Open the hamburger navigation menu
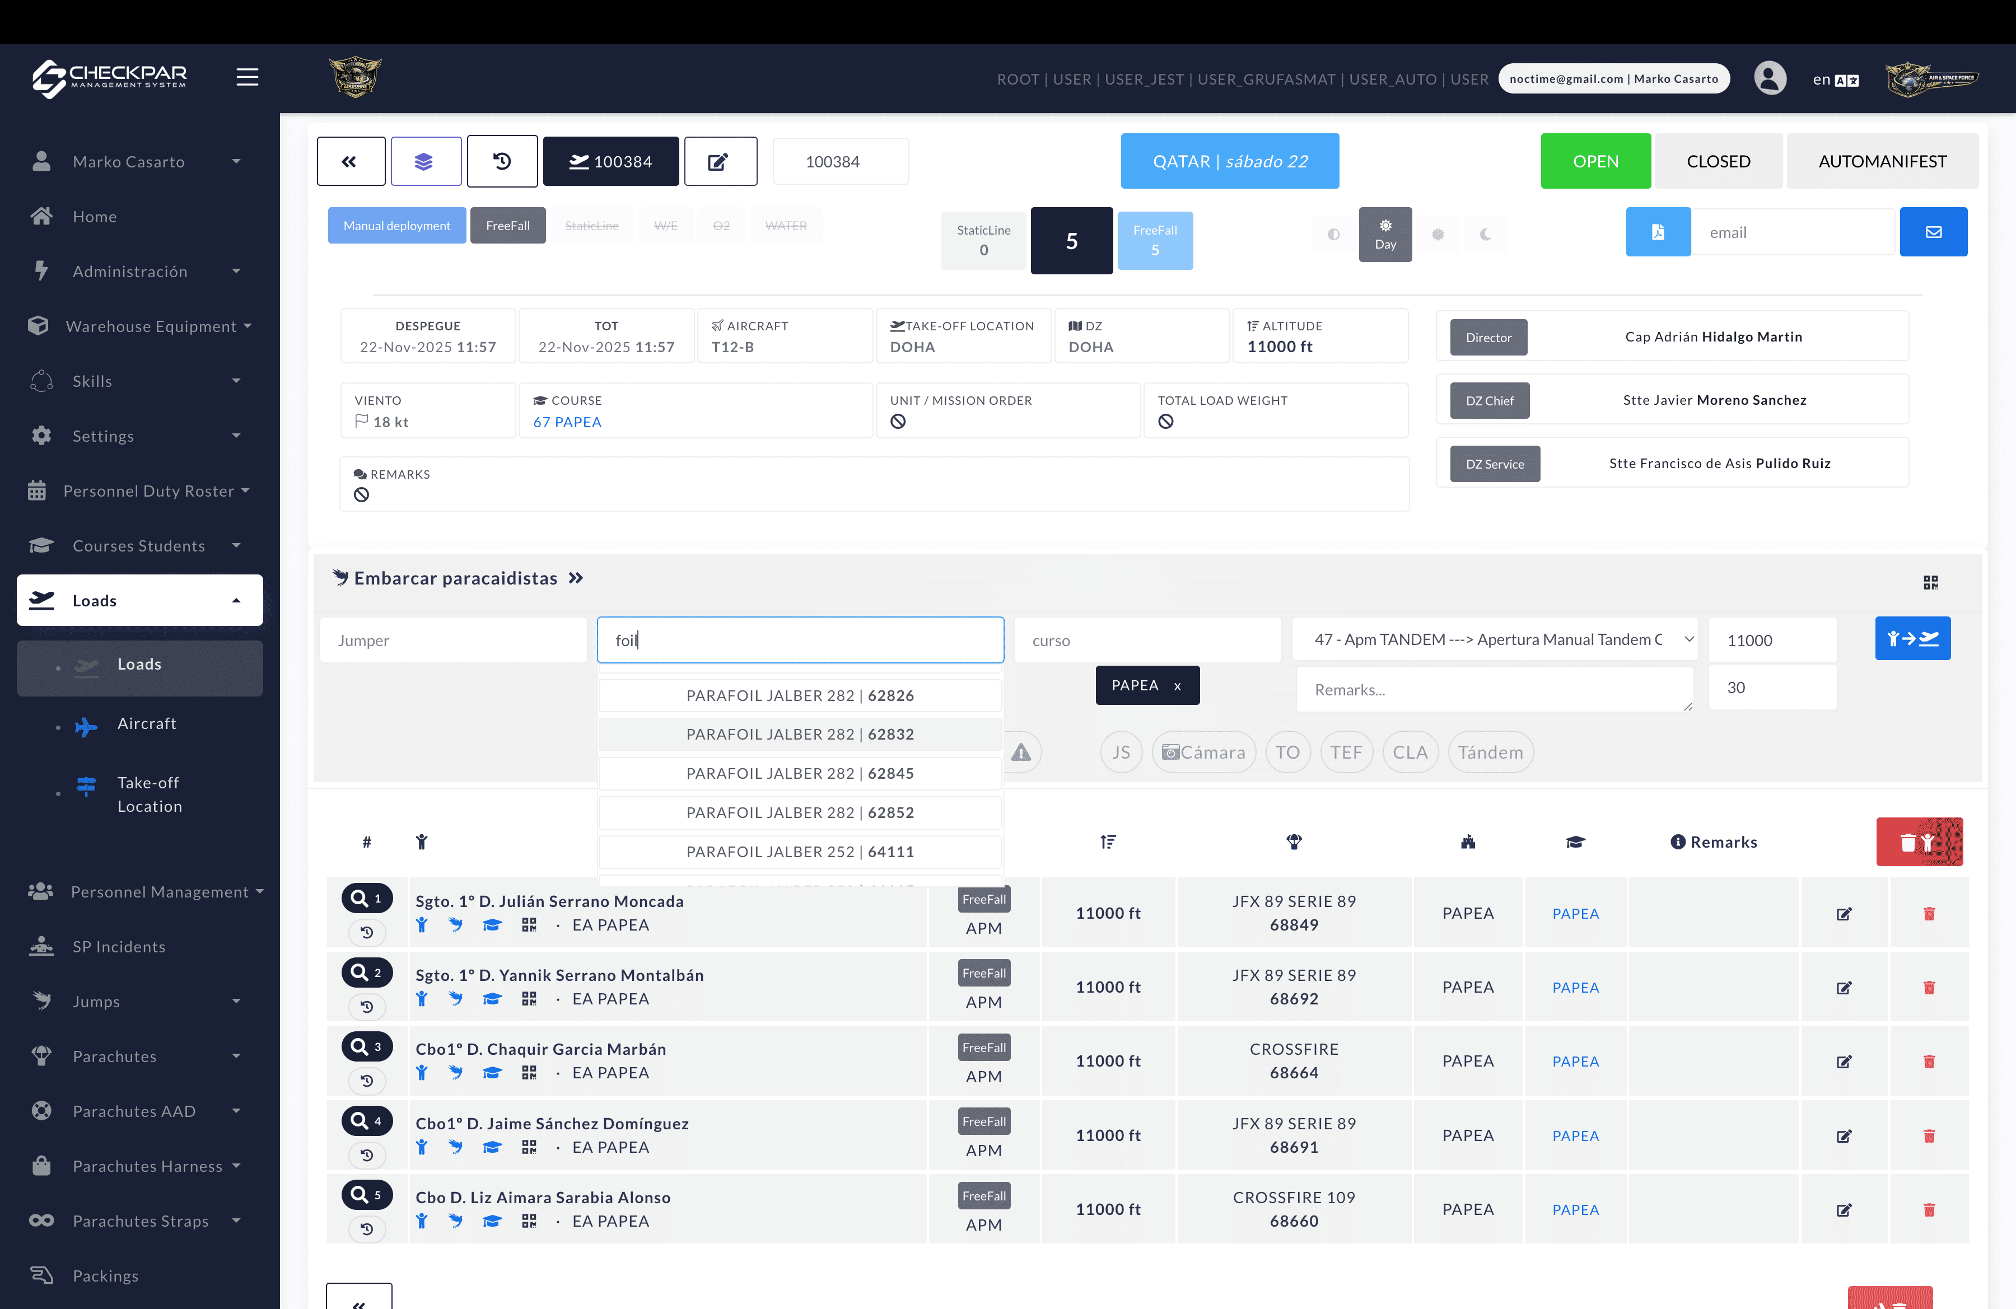This screenshot has width=2016, height=1309. pos(248,76)
